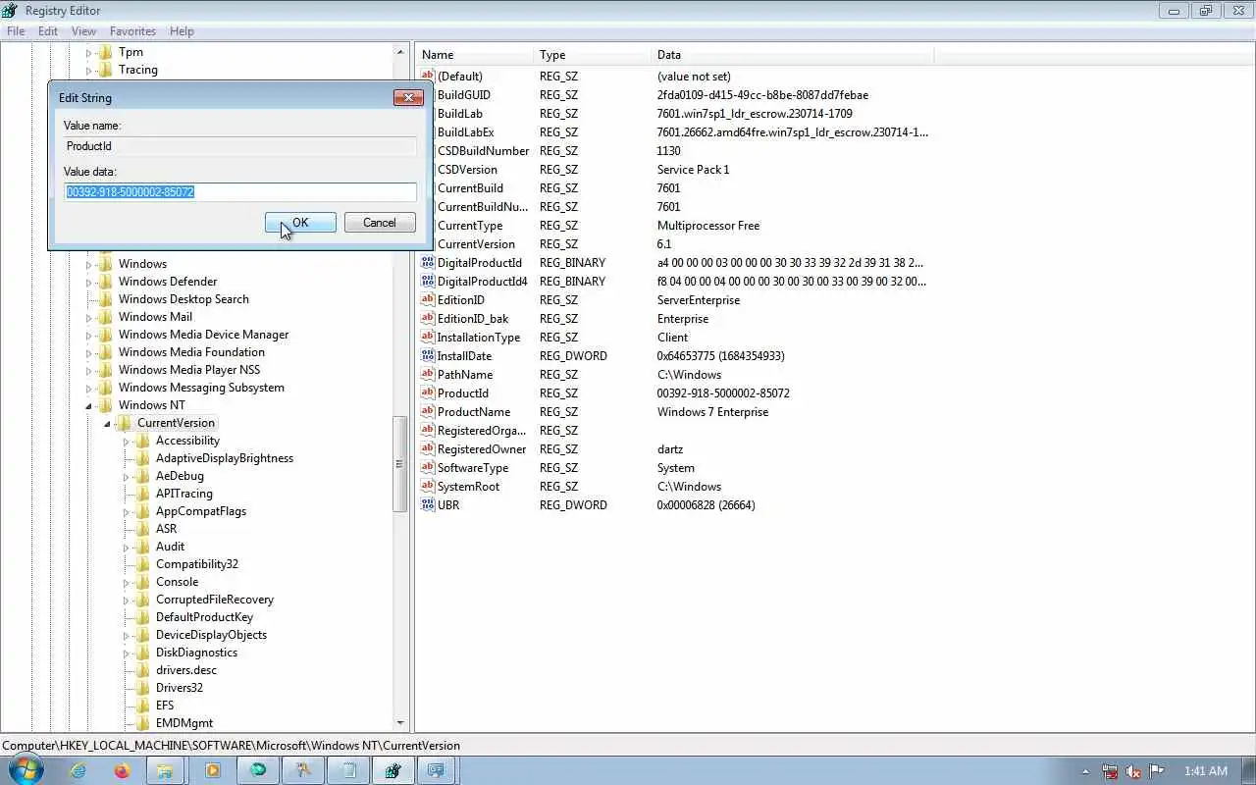This screenshot has height=785, width=1256.
Task: Click the CurrentVersion folder icon in tree
Action: point(125,423)
